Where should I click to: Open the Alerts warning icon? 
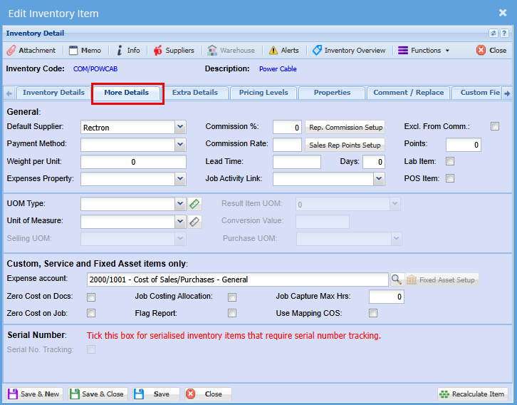tap(283, 51)
